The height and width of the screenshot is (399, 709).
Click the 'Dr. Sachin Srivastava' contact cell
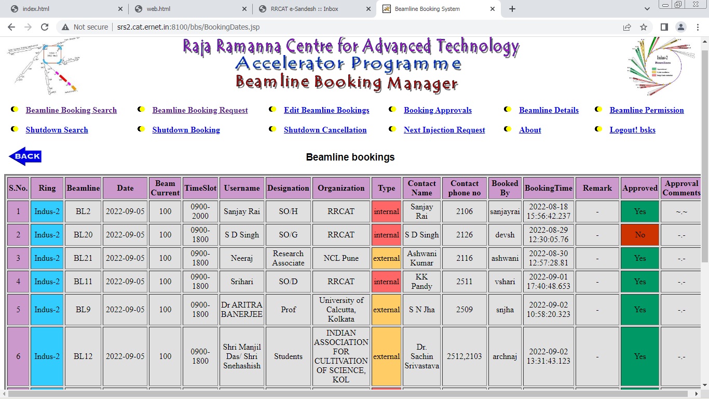(x=421, y=356)
